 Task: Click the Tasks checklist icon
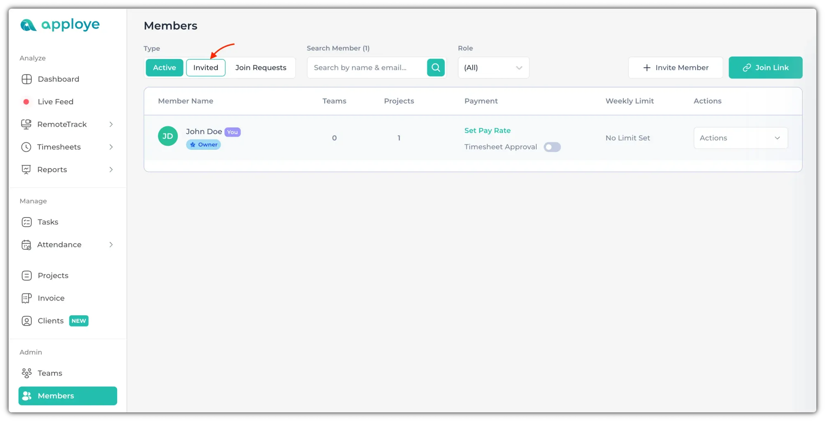(26, 222)
